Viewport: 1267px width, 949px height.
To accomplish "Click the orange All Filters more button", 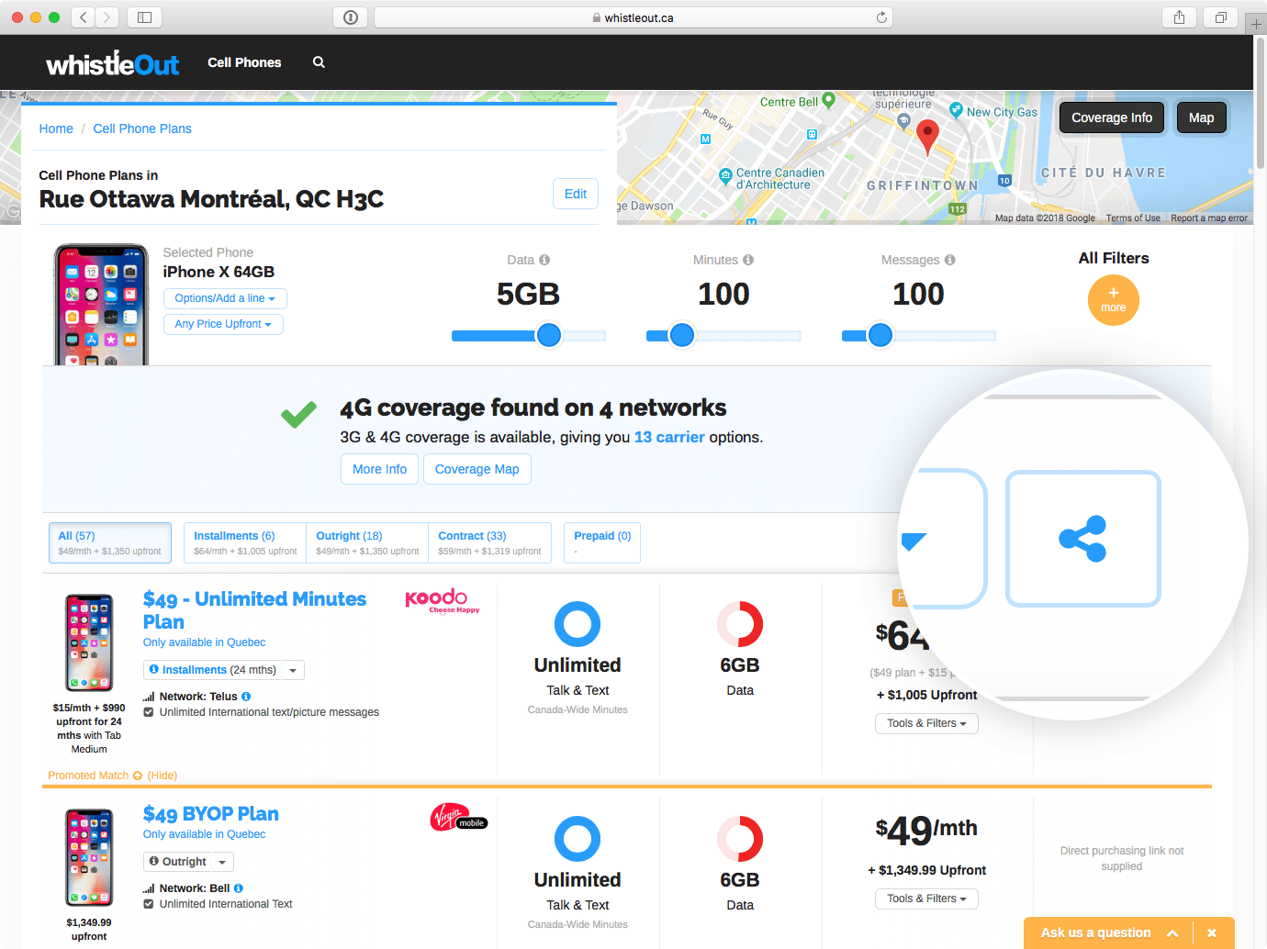I will click(x=1113, y=300).
